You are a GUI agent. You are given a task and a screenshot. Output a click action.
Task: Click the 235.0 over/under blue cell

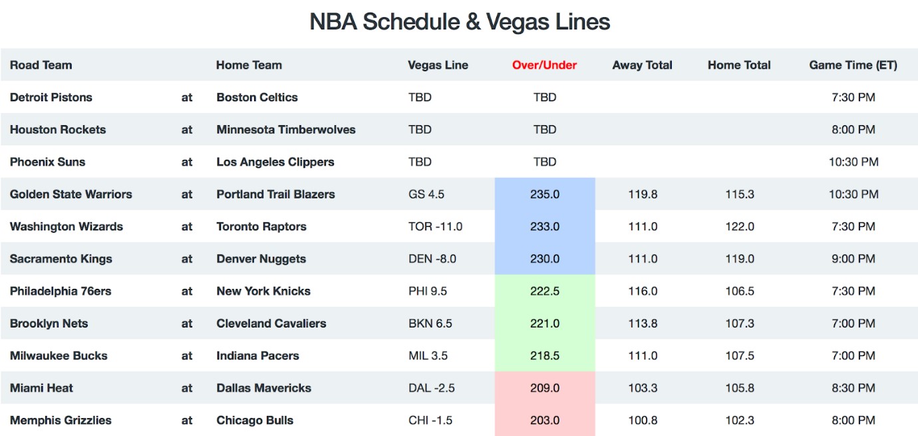(x=545, y=194)
